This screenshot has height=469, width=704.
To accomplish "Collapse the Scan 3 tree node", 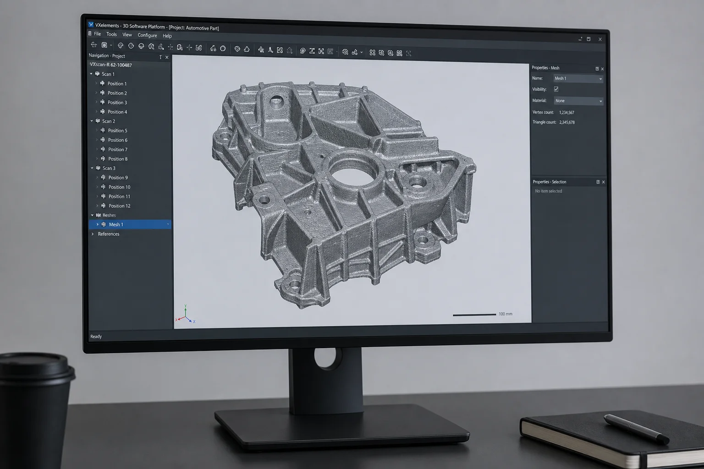I will click(x=92, y=168).
